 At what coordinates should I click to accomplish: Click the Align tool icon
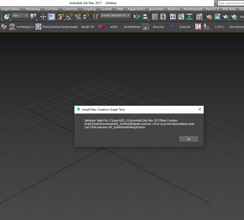(x=145, y=17)
